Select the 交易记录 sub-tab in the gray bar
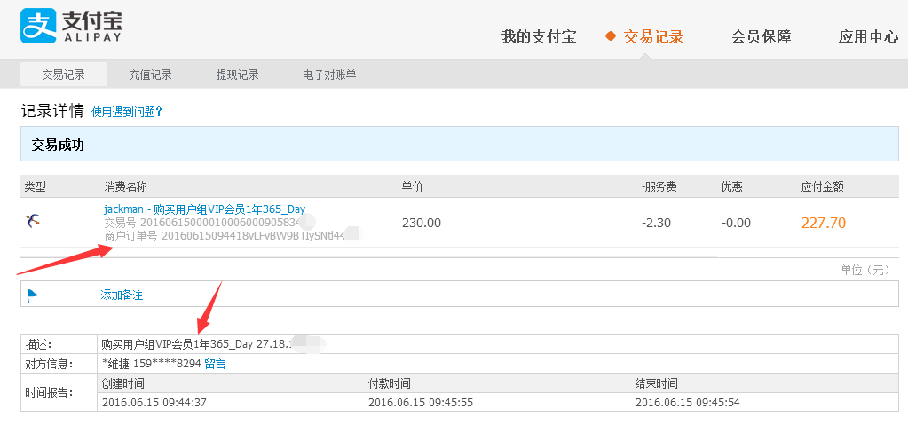908x433 pixels. tap(64, 75)
